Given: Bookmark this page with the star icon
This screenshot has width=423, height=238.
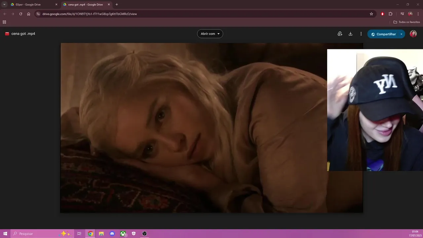Looking at the screenshot, I should click(371, 14).
